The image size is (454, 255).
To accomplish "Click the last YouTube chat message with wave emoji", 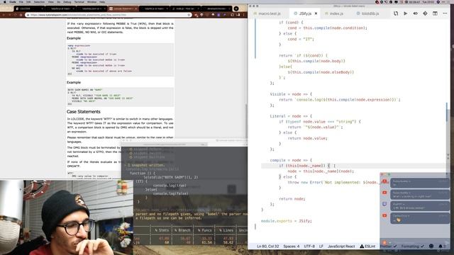I will tap(419, 217).
